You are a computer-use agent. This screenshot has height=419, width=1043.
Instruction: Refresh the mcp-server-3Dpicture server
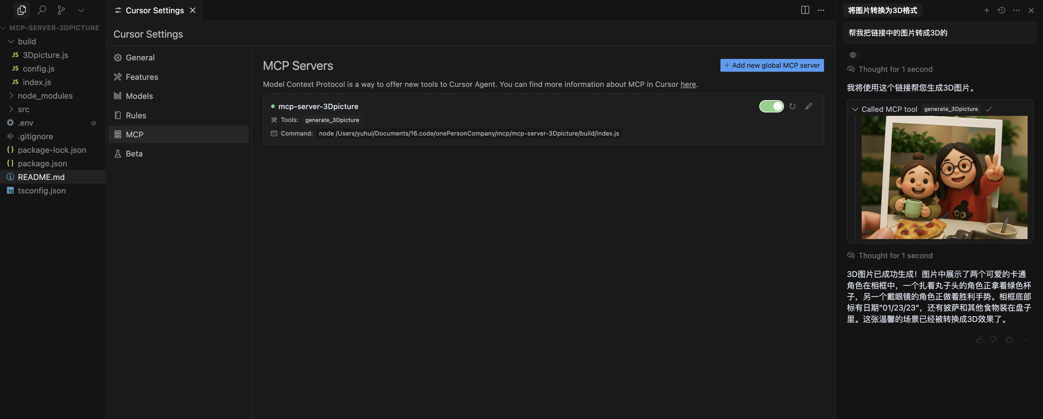792,106
